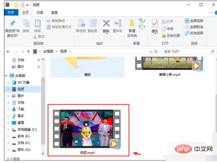This screenshot has width=217, height=163.
Task: Collapse the ribbon with the chevron
Action: pos(211,13)
